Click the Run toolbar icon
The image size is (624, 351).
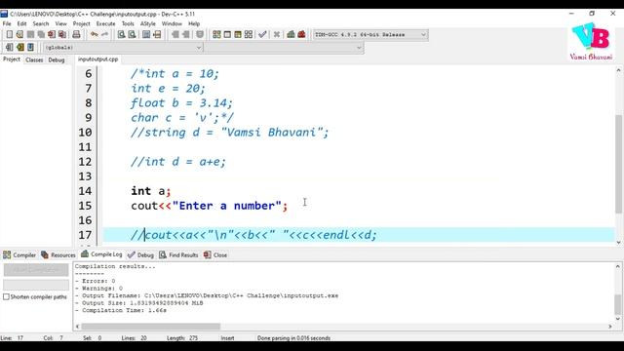(x=227, y=35)
